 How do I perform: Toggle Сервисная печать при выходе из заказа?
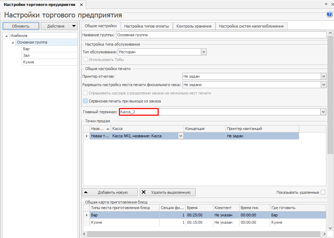[x=85, y=101]
